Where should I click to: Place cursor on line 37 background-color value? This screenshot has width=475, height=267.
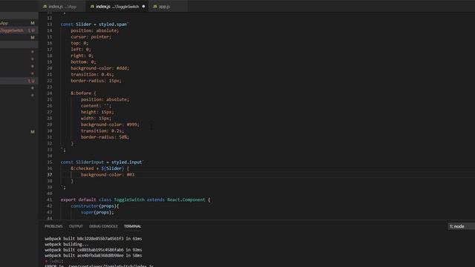pos(131,175)
